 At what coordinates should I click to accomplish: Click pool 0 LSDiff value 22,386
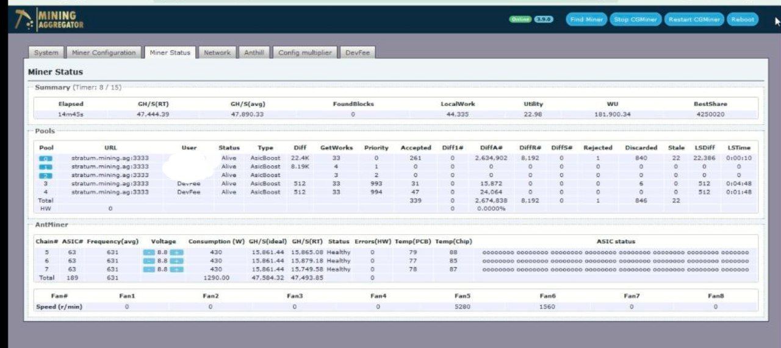704,158
